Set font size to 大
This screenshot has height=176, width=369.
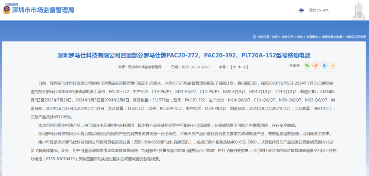point(234,67)
